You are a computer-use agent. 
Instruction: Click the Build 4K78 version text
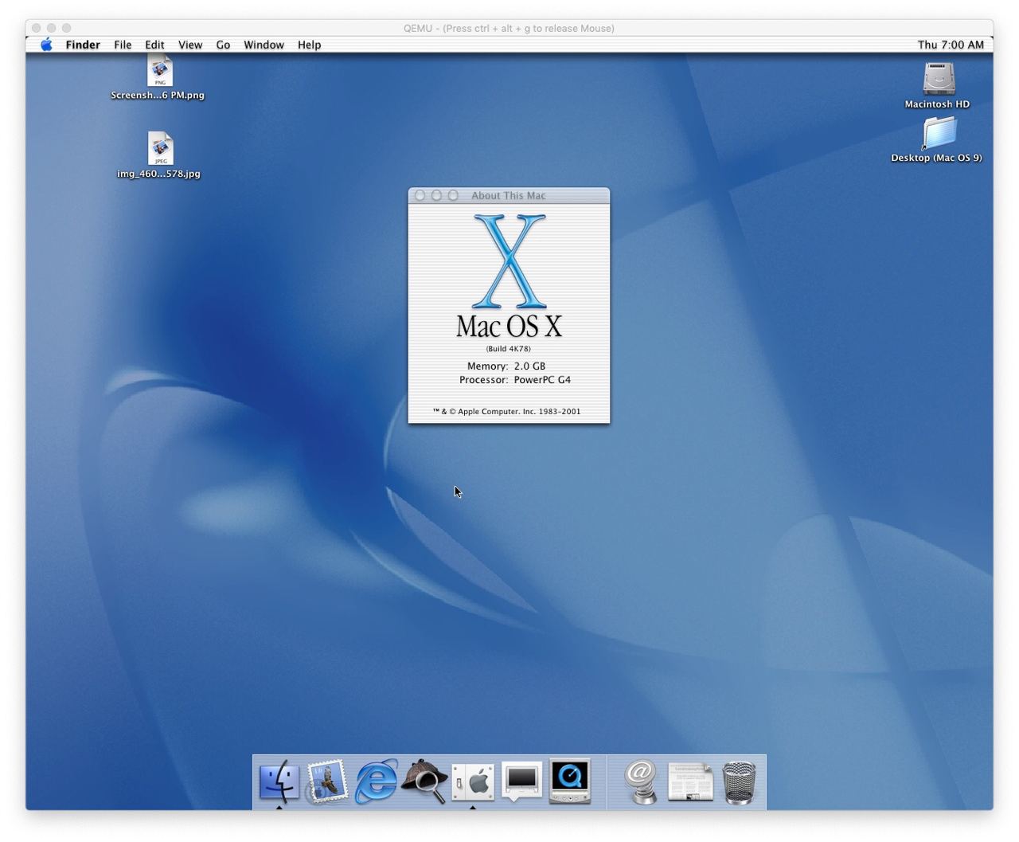[x=509, y=349]
